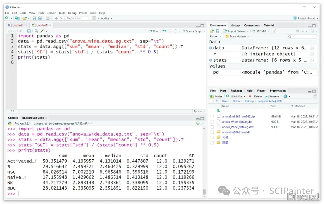
Task: Open the Source Script options arrow
Action: (x=205, y=31)
